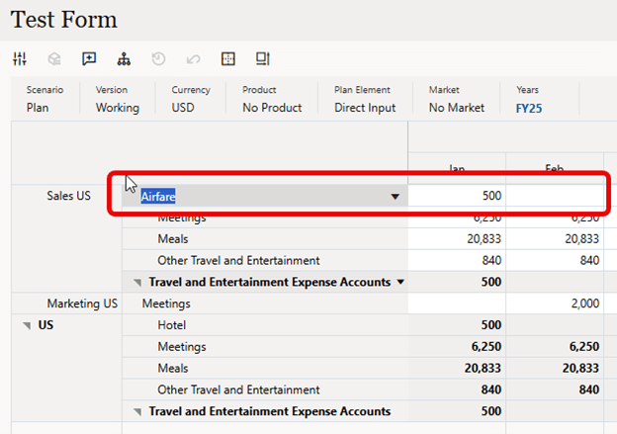Click the grid layout icon
Screen dimensions: 617x434
click(x=228, y=58)
